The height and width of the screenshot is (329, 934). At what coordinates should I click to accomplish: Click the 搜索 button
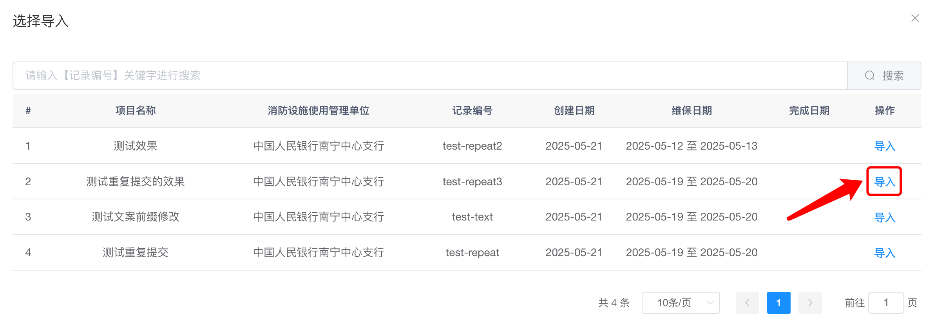pos(884,76)
